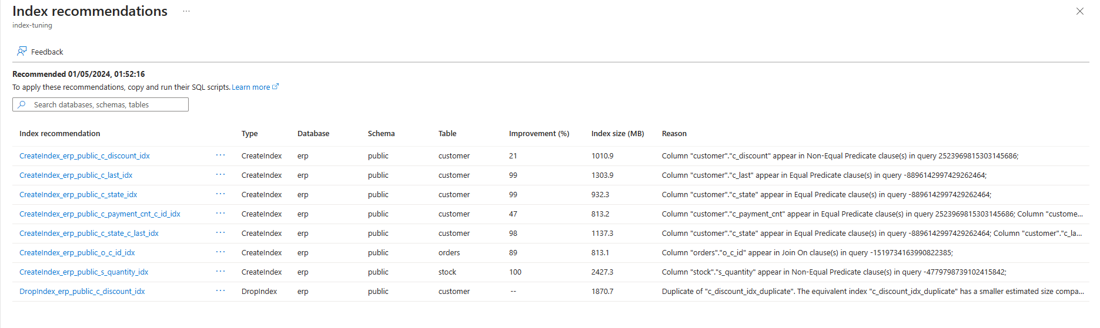Close the Index recommendations pane
Viewport: 1100px width, 328px height.
(1079, 11)
